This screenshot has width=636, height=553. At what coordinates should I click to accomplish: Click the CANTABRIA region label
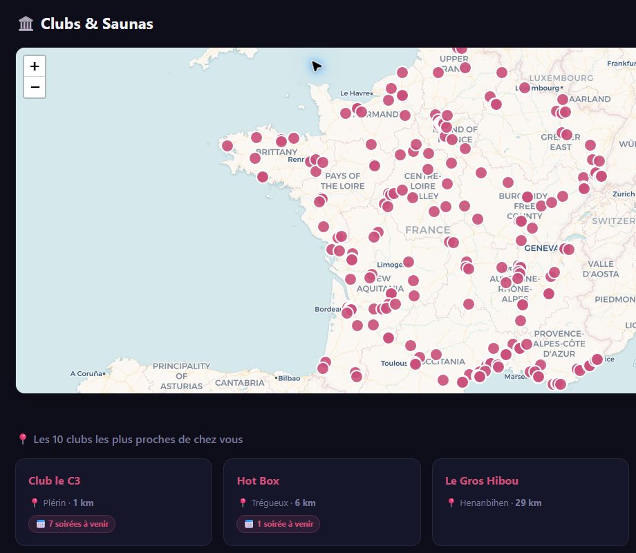pos(240,382)
